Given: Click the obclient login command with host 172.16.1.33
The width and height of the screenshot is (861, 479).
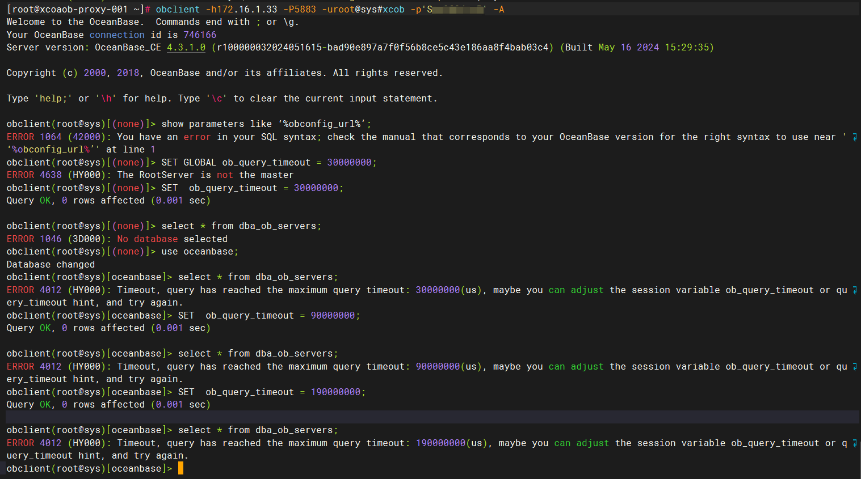Looking at the screenshot, I should (x=330, y=9).
